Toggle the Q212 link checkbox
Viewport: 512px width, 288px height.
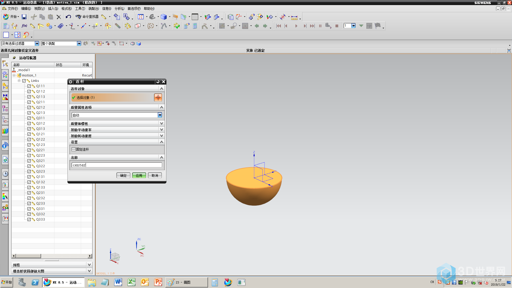click(x=29, y=107)
